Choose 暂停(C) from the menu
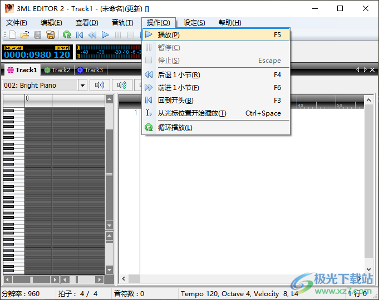Viewport: 379px width, 300px height. click(216, 48)
